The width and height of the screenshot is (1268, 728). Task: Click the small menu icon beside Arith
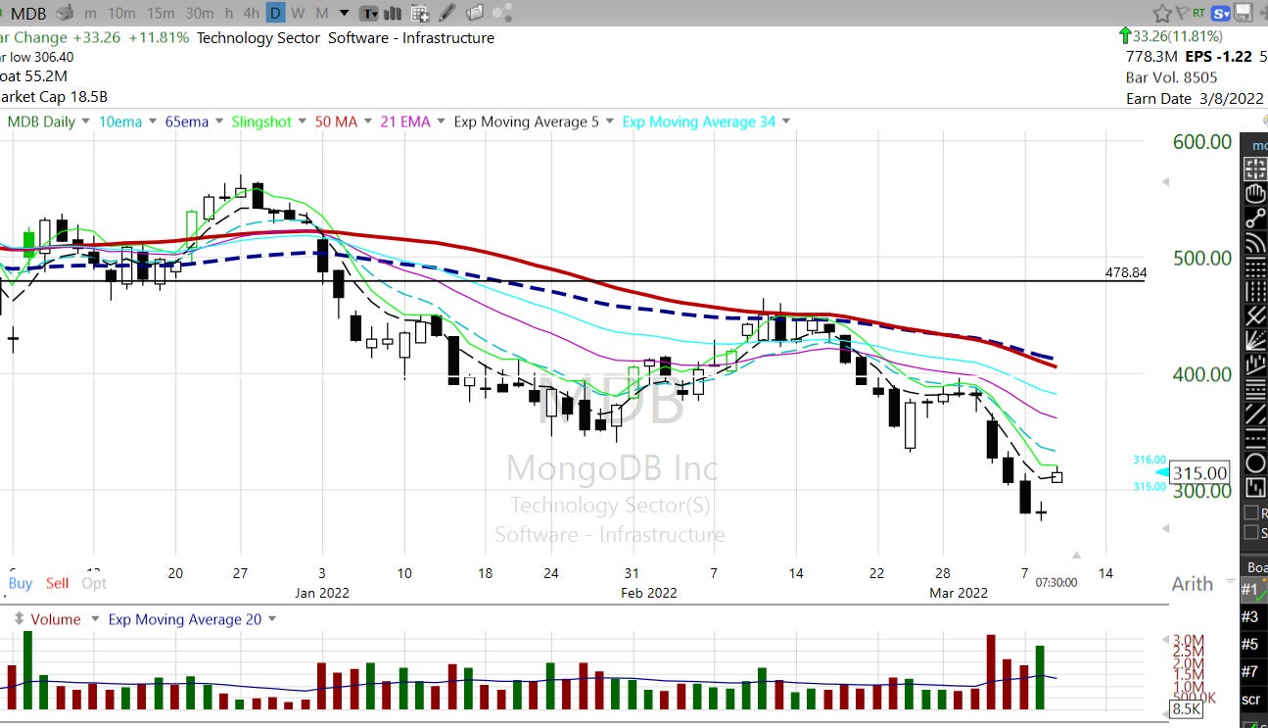(1229, 583)
